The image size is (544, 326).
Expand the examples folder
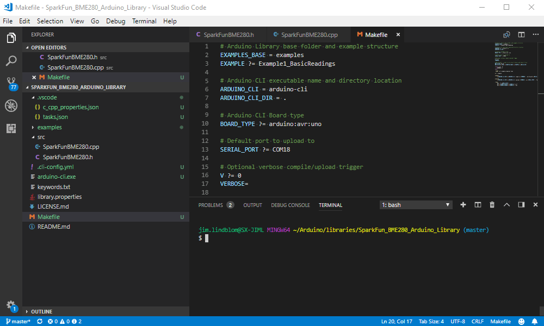(50, 127)
